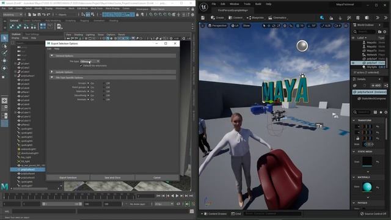
Task: Select the StaticMeshComponent in Details
Action: tap(371, 98)
